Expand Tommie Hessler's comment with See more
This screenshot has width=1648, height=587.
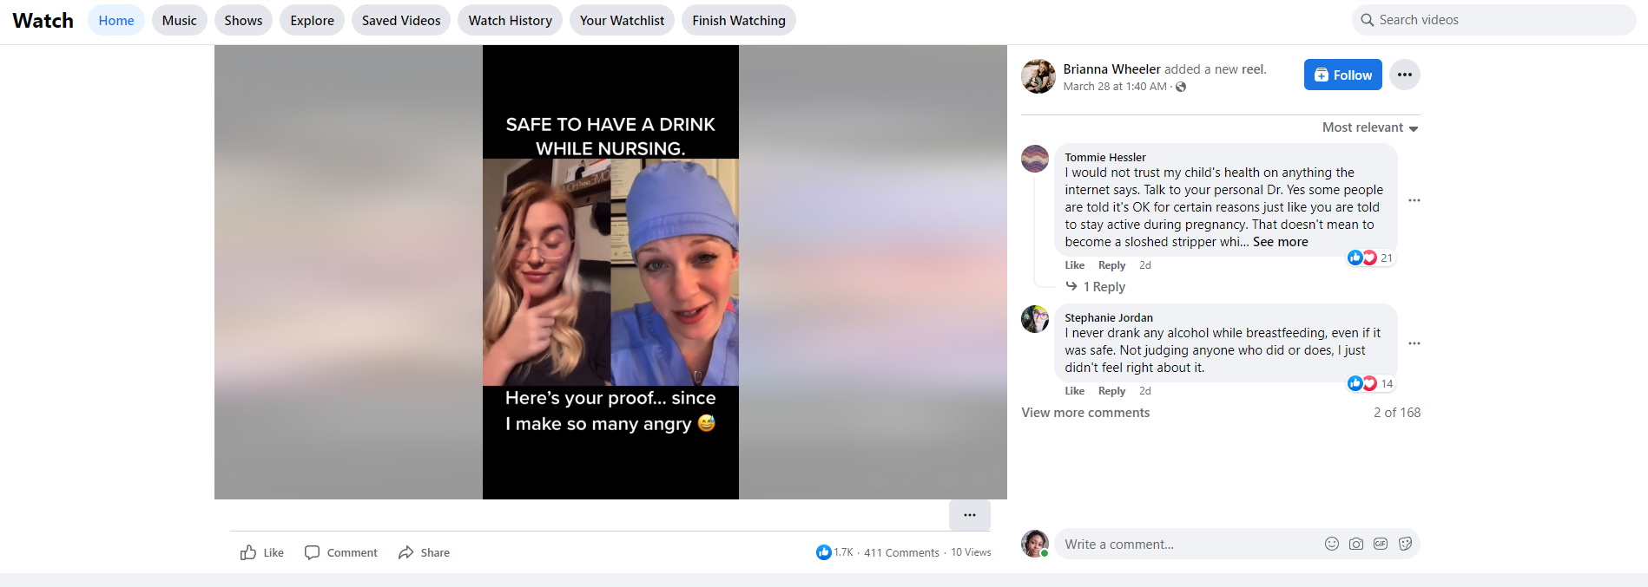click(x=1280, y=242)
